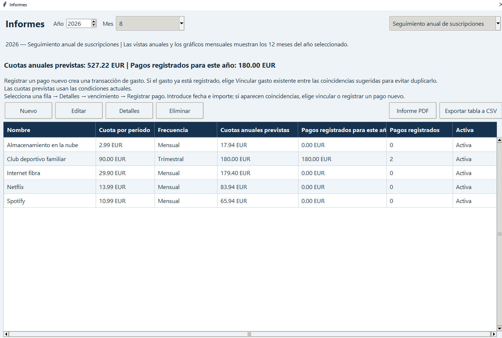Generate the Informe PDF
This screenshot has width=502, height=338.
[413, 111]
